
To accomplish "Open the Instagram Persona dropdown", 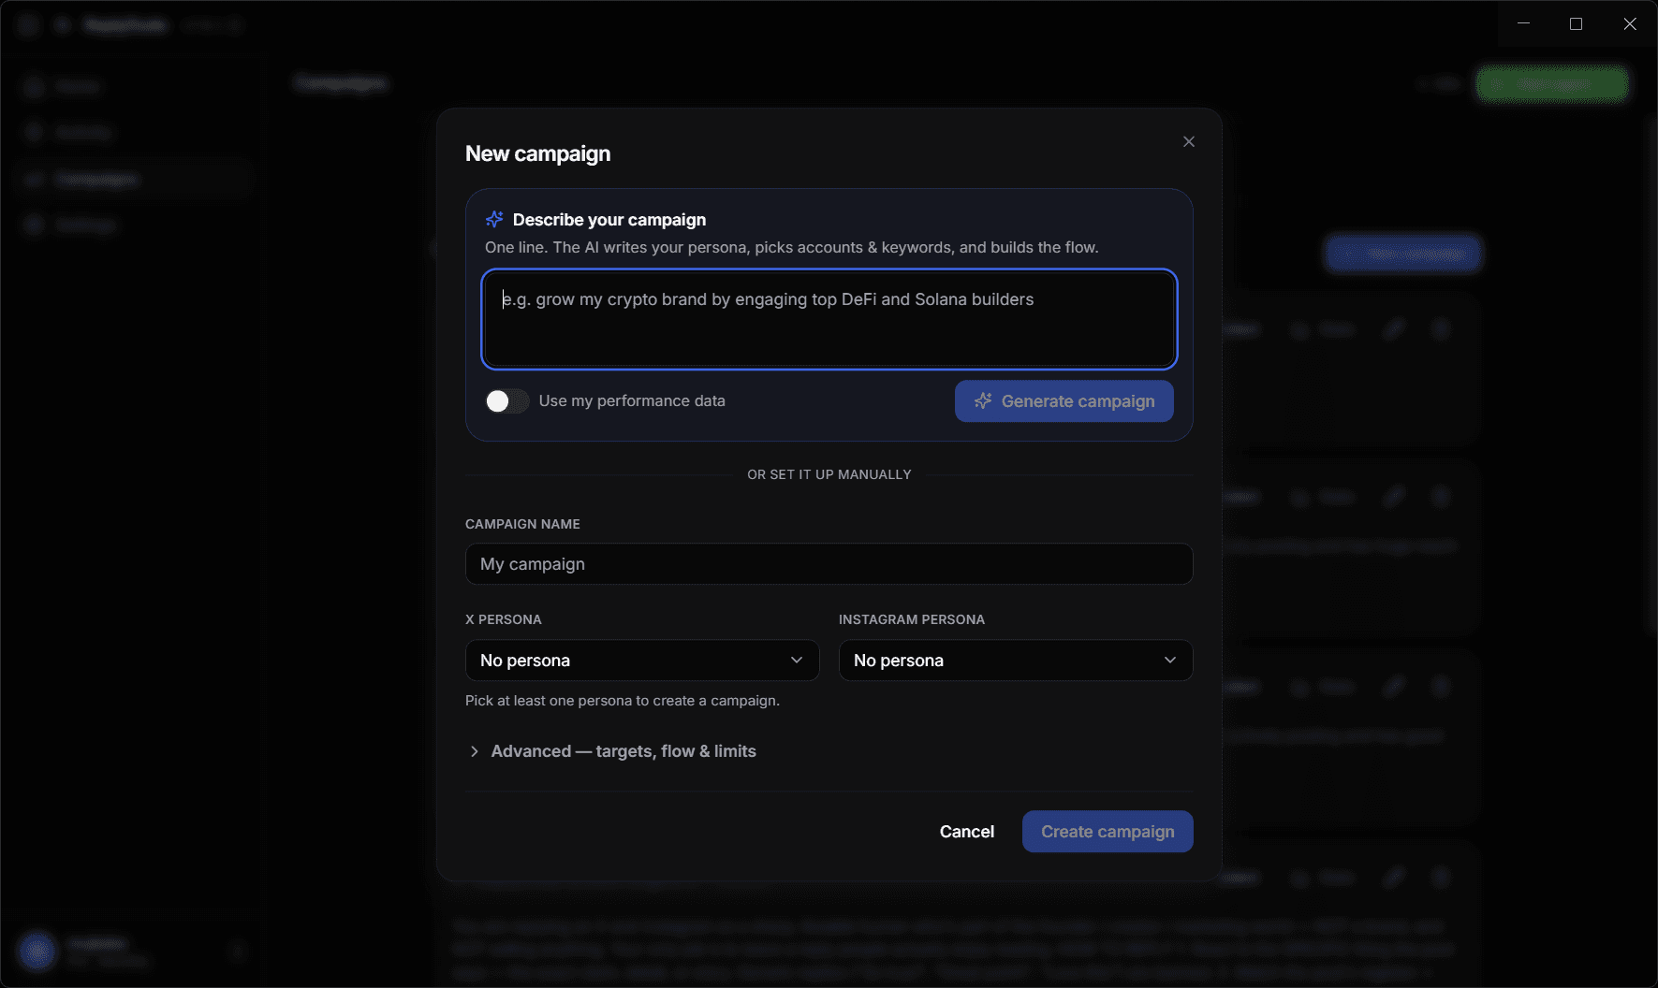I will coord(1016,661).
